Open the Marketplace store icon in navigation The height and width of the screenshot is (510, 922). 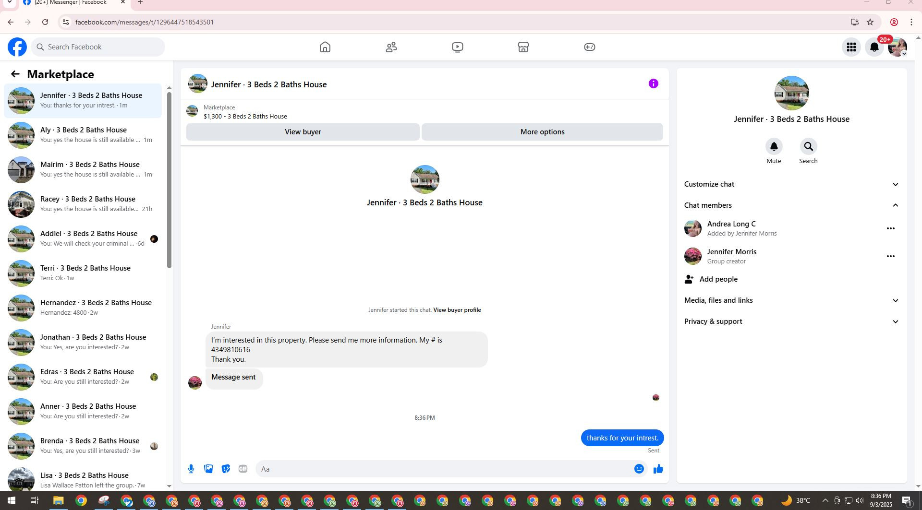(523, 47)
